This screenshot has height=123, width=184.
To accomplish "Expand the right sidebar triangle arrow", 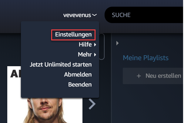I will (x=117, y=43).
